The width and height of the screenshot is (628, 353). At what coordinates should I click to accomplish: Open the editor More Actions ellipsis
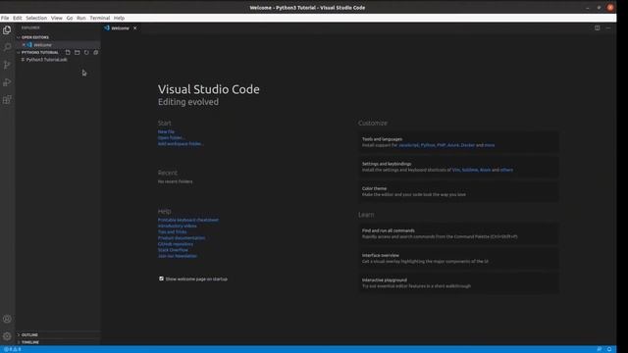pos(608,28)
